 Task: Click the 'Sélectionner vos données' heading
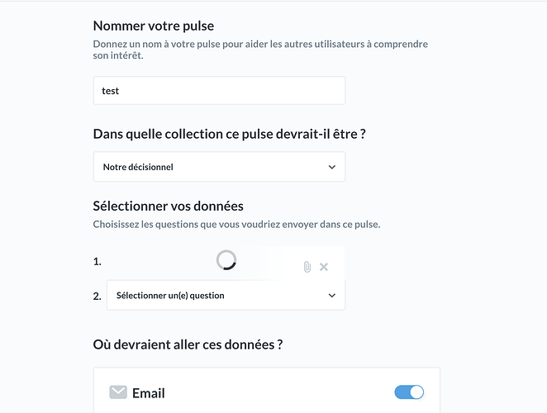tap(168, 206)
